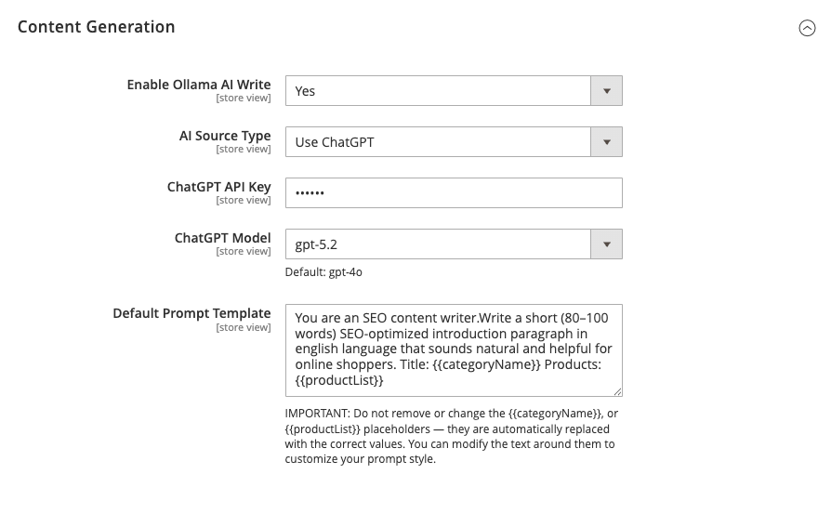Grab the prompt textarea resize handle
The image size is (818, 514).
click(616, 391)
